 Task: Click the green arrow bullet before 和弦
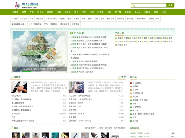click(x=116, y=45)
